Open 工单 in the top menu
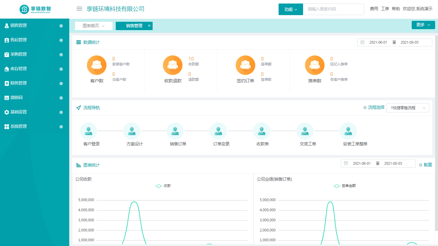 pyautogui.click(x=385, y=9)
